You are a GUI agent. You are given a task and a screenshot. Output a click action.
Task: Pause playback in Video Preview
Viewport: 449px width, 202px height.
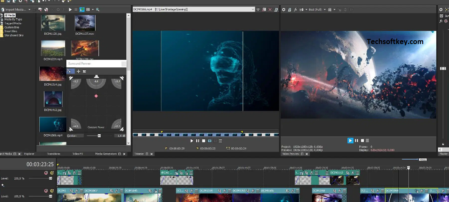click(x=356, y=141)
